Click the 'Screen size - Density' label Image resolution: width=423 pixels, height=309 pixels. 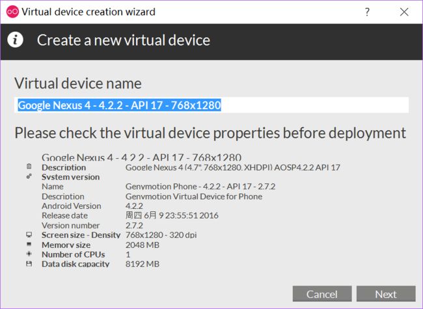coord(81,235)
